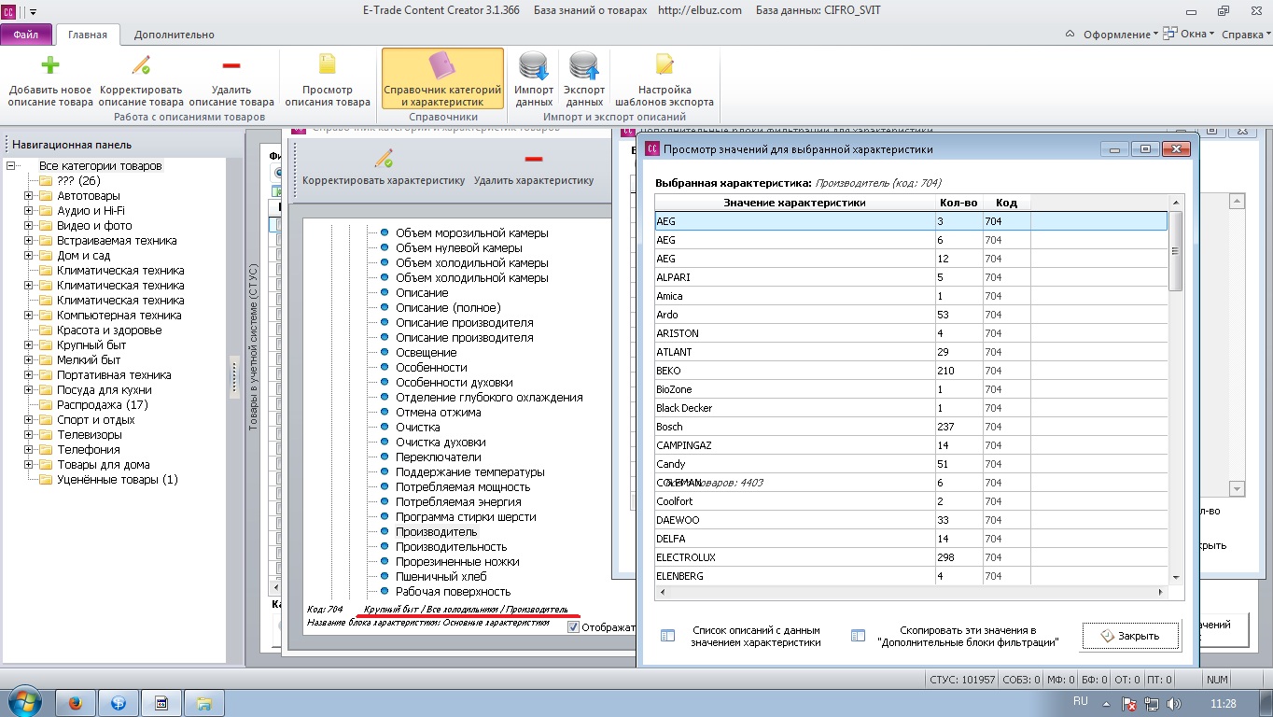Image resolution: width=1273 pixels, height=717 pixels.
Task: Select the Производительность characteristic
Action: [451, 547]
